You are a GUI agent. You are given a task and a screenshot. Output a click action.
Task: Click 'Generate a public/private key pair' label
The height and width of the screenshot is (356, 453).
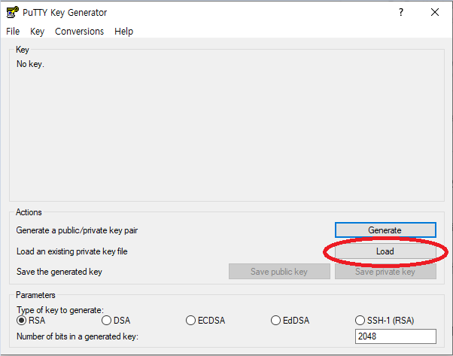pos(77,230)
